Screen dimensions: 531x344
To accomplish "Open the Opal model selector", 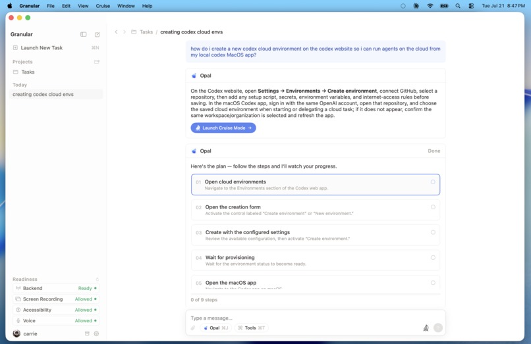I will pyautogui.click(x=216, y=328).
